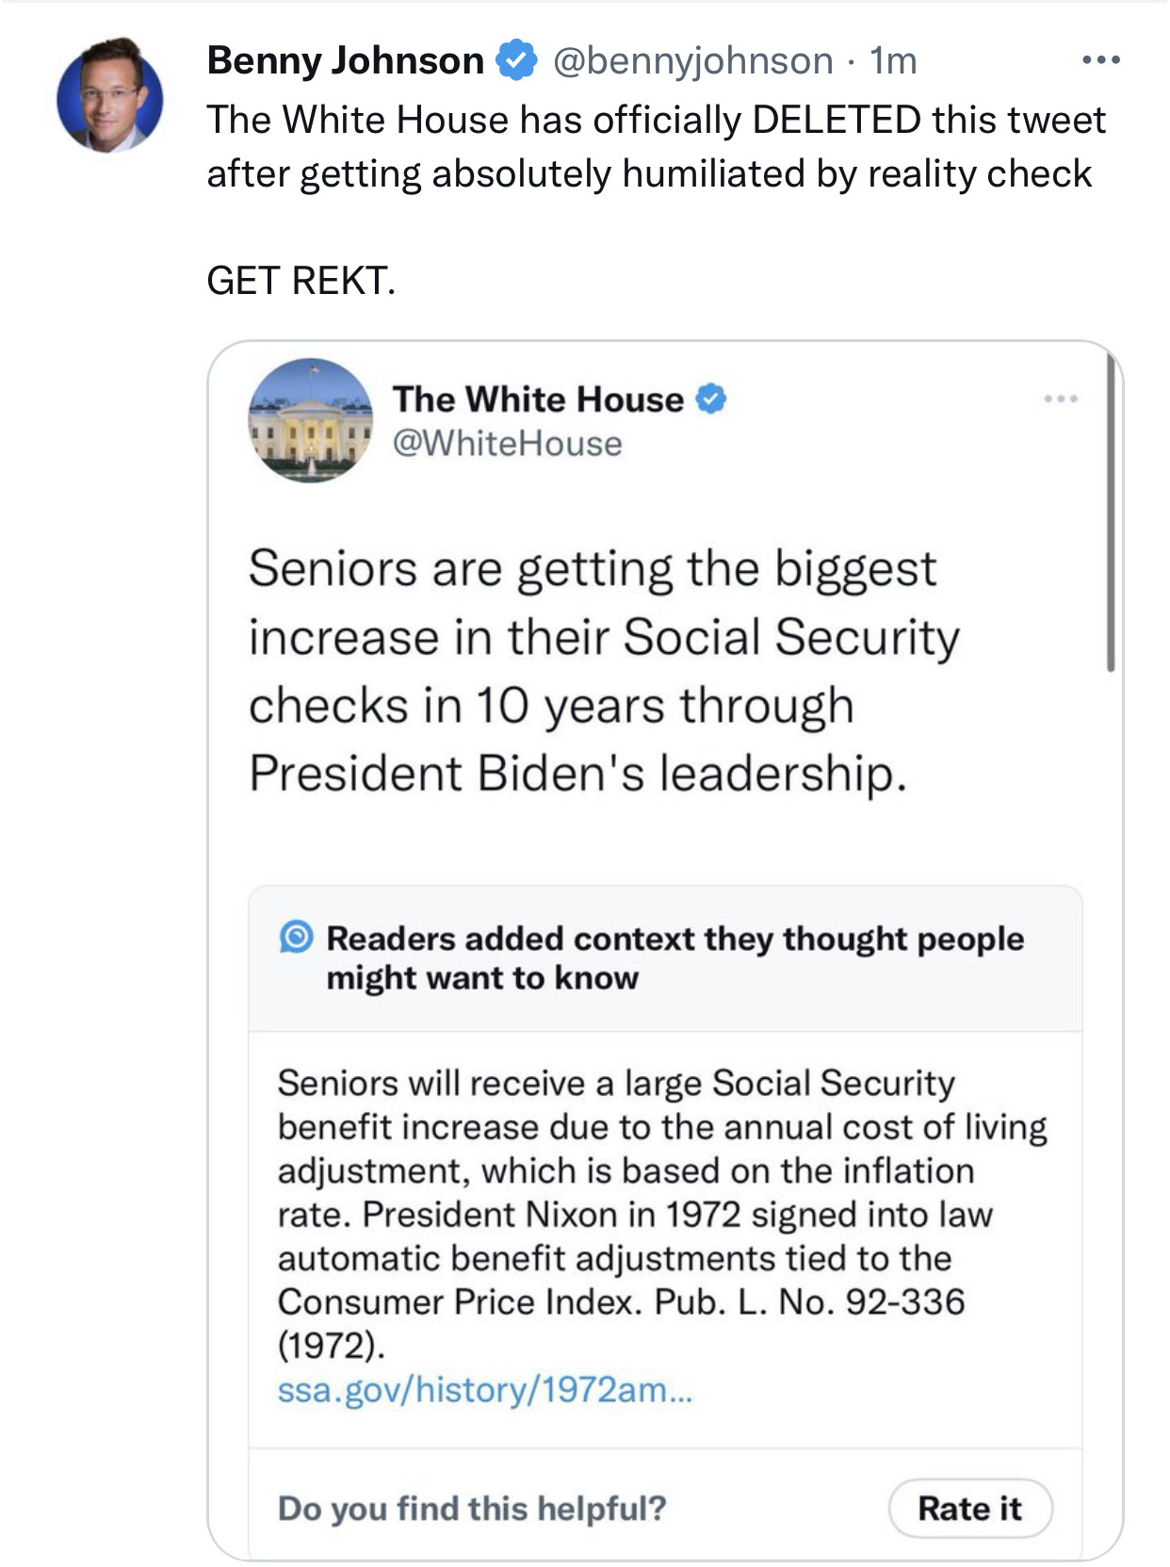1170x1567 pixels.
Task: Click the @WhiteHouse handle
Action: pos(507,444)
